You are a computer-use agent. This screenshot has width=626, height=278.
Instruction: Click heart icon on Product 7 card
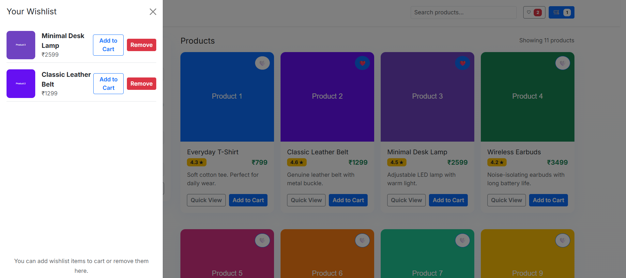(463, 241)
